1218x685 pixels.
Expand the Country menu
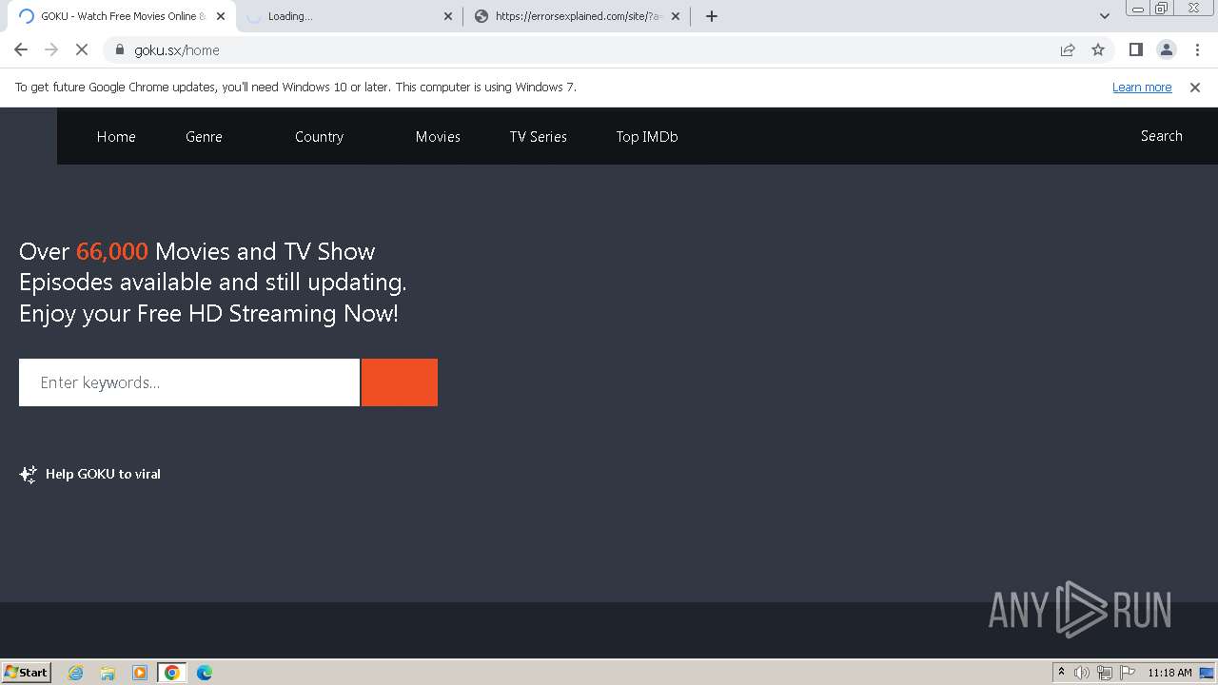click(x=319, y=137)
